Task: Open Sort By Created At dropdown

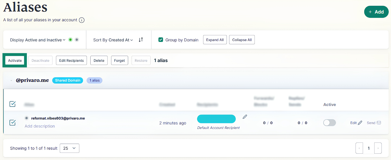Action: point(113,40)
